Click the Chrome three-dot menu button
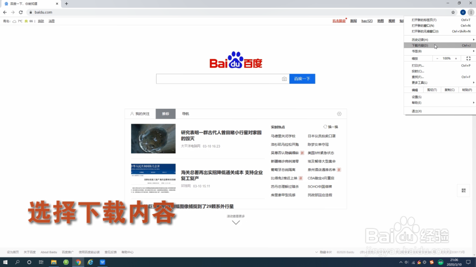The width and height of the screenshot is (476, 267). click(471, 12)
